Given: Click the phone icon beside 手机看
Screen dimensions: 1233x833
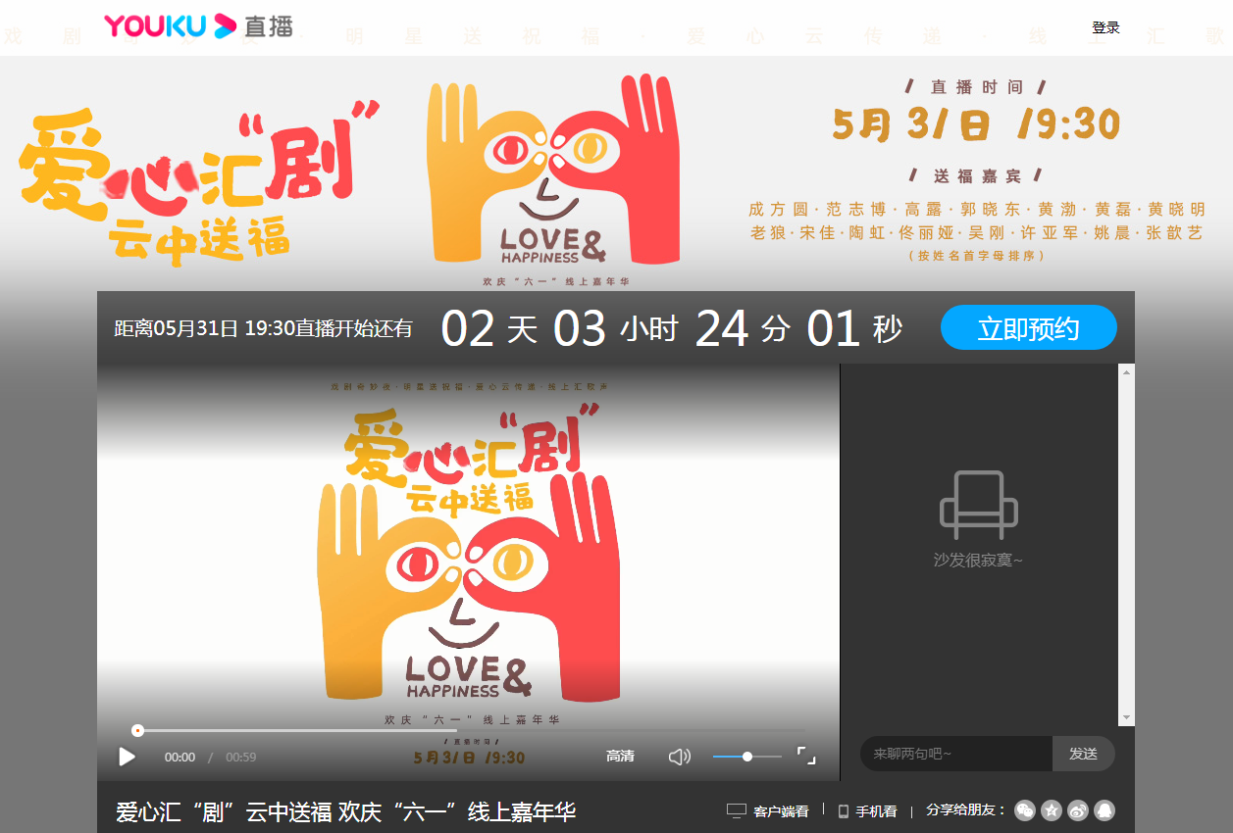Looking at the screenshot, I should point(843,811).
